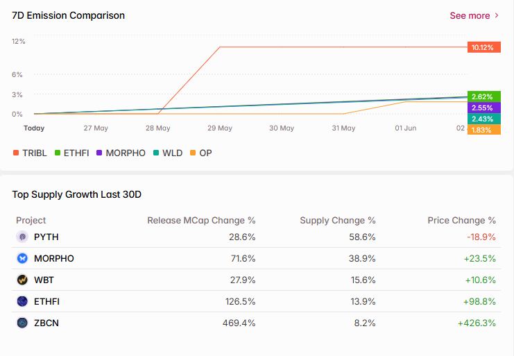Sort by Release MCap Change % column
This screenshot has height=356, width=514.
click(x=201, y=220)
